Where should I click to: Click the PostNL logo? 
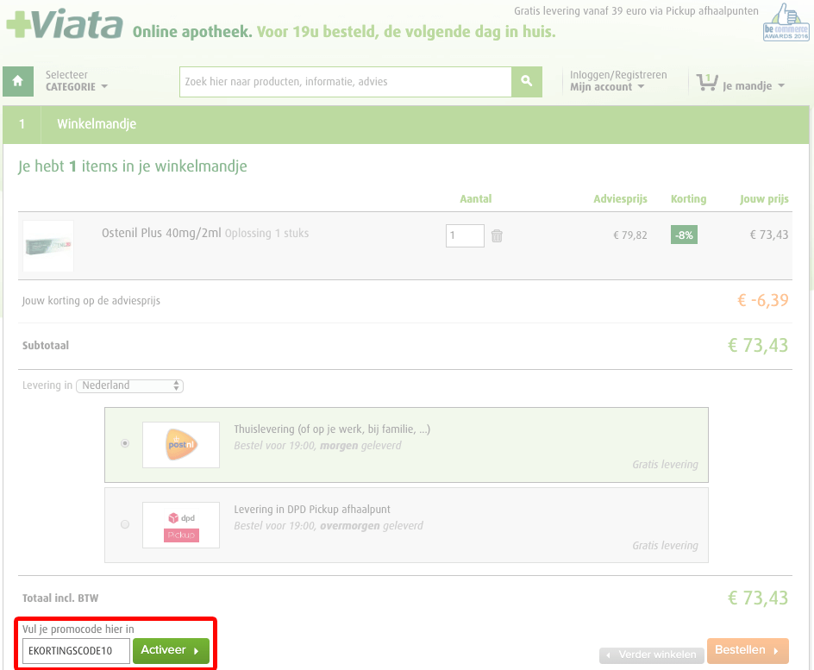[181, 445]
